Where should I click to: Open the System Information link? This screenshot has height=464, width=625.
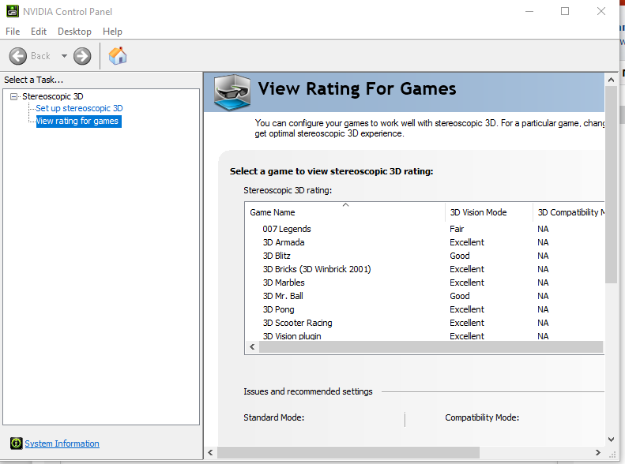coord(62,443)
